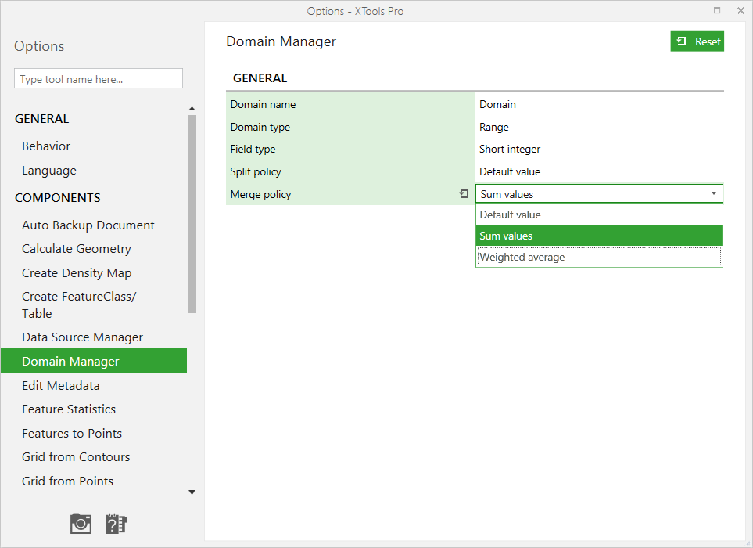The height and width of the screenshot is (548, 753).
Task: Click the sidebar scrollbar thumb
Action: [x=192, y=214]
